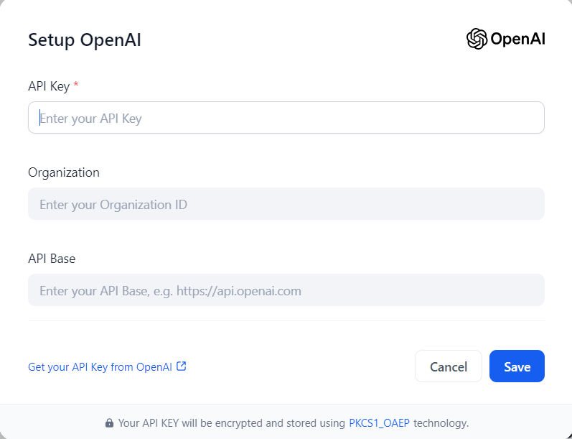Screen dimensions: 572x439
Task: Click the OpenAI wordmark beside the logo
Action: 517,39
